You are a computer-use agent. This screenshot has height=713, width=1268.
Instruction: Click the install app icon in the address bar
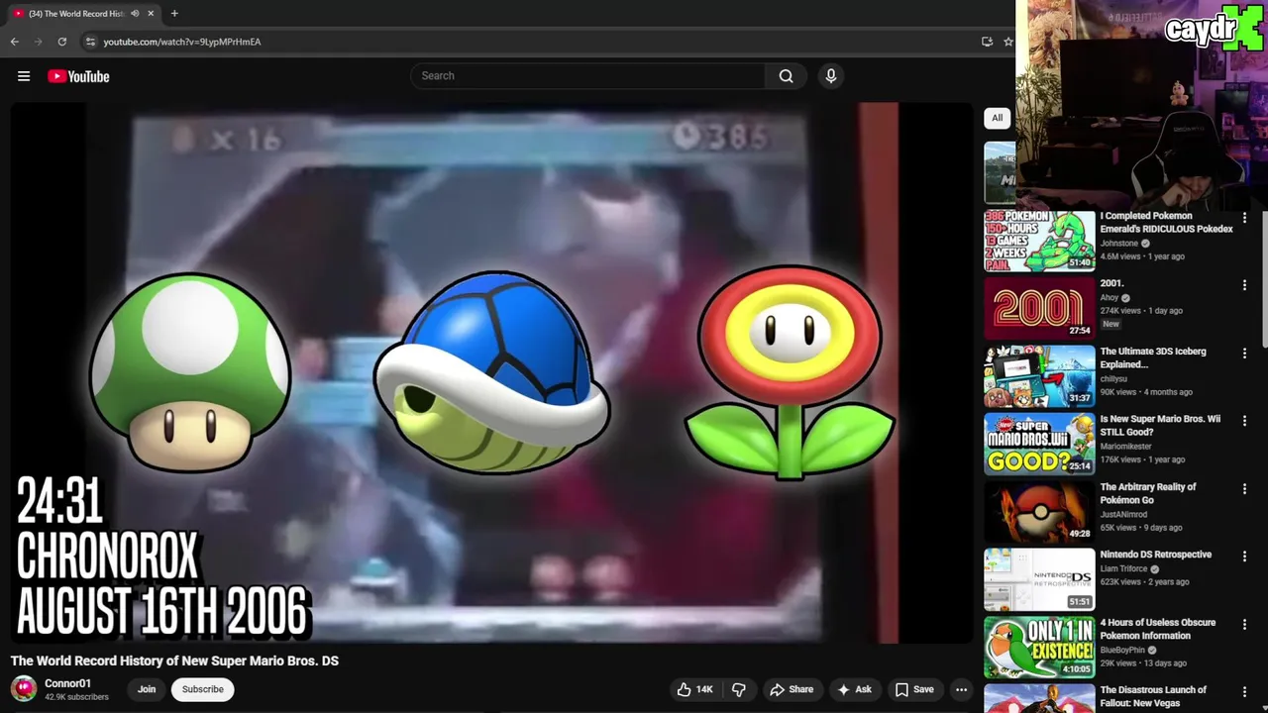[987, 42]
